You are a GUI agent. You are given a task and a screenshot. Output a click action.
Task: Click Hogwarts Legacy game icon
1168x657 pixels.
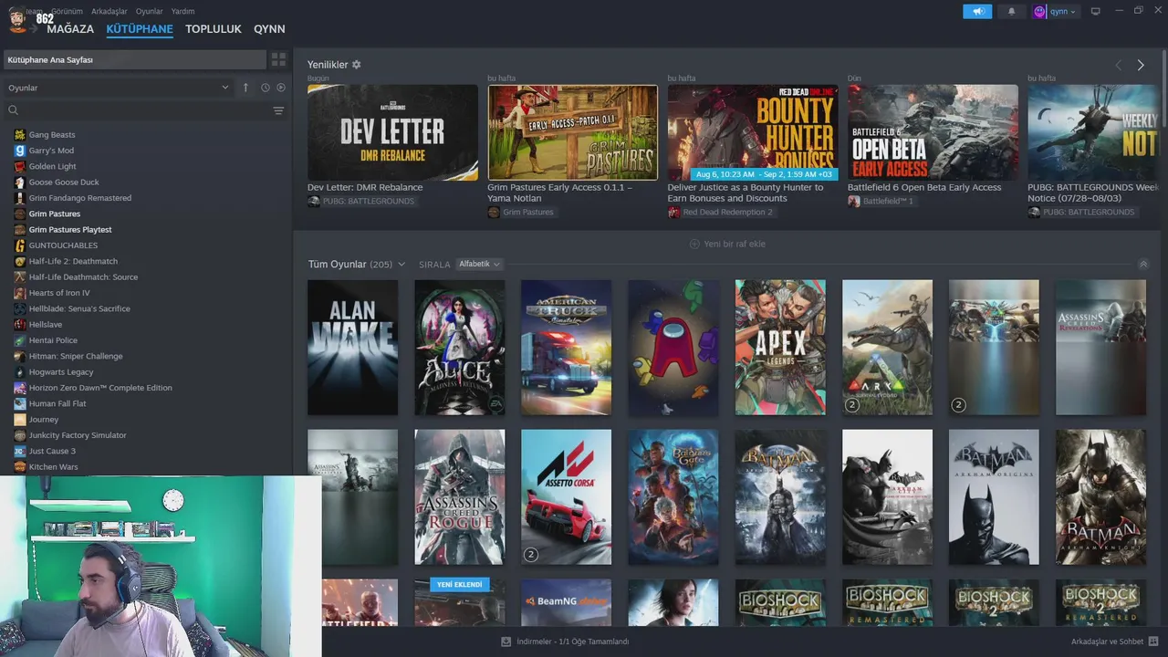point(20,372)
